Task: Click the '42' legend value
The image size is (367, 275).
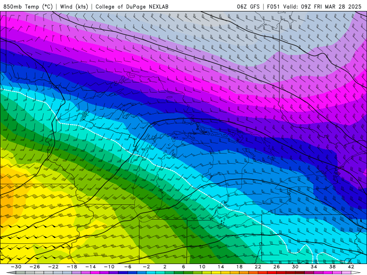Action: (x=350, y=267)
